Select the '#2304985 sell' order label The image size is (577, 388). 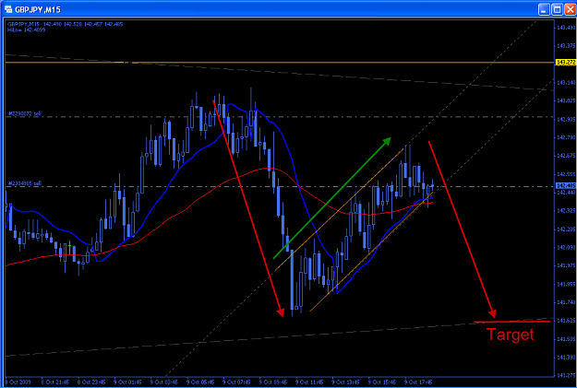point(24,183)
